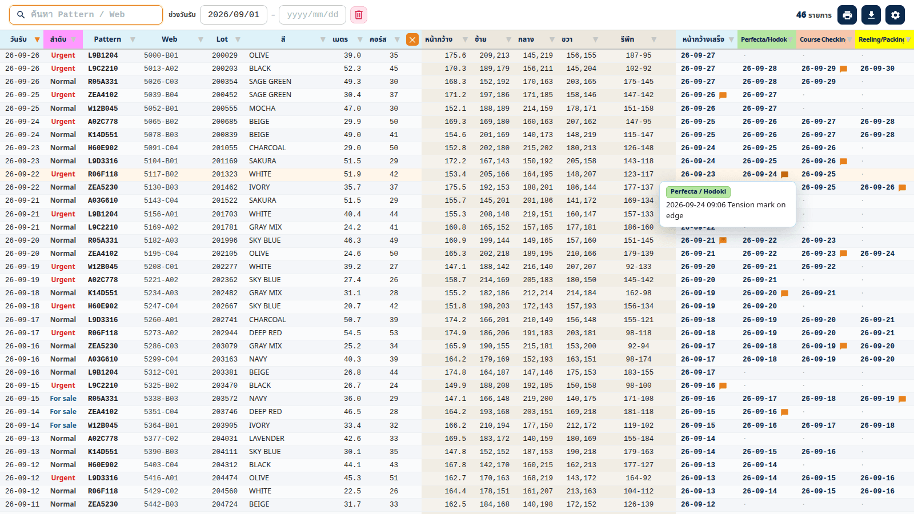This screenshot has width=914, height=514.
Task: Click note flag beside 26-09-21 on lot 201996
Action: (x=723, y=241)
